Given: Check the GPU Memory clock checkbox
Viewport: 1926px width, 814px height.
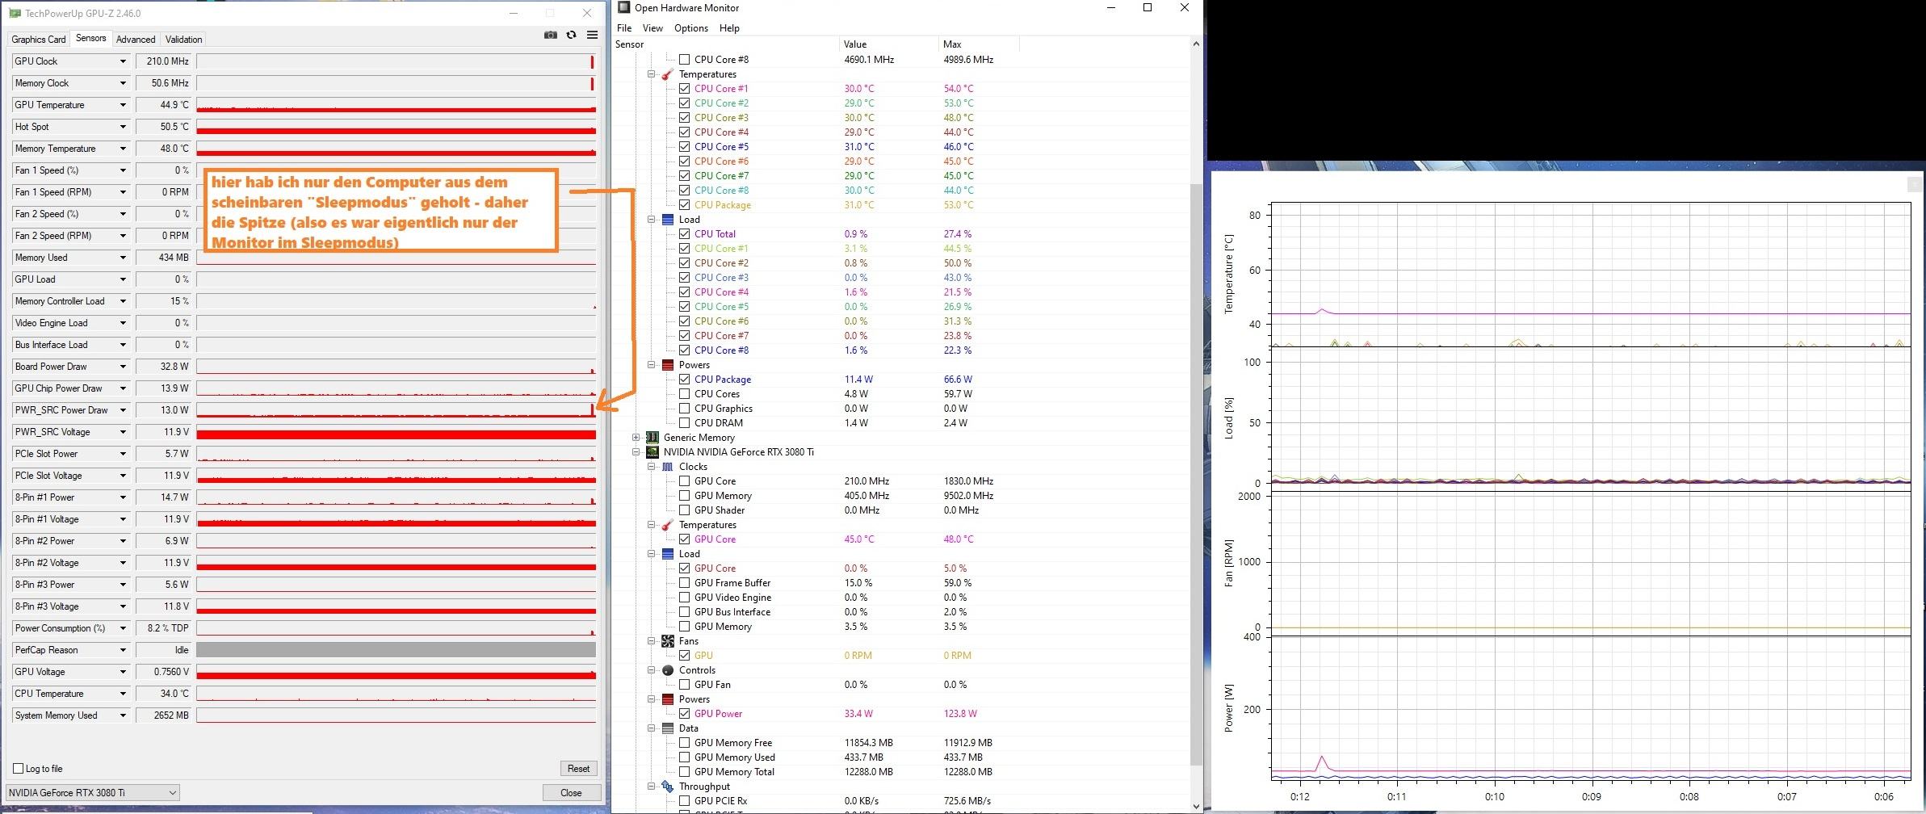Looking at the screenshot, I should coord(685,496).
